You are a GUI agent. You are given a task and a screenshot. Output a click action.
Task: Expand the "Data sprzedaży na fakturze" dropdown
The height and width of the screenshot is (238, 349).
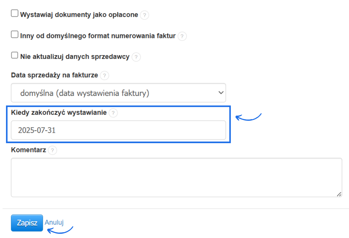coord(118,93)
